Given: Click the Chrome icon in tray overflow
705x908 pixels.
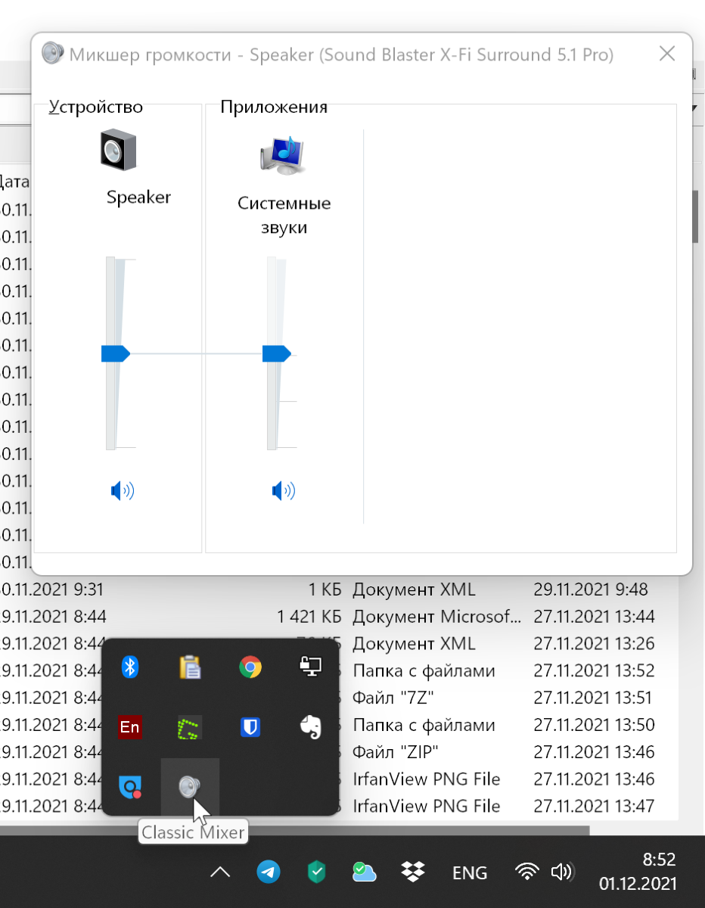Looking at the screenshot, I should (250, 667).
